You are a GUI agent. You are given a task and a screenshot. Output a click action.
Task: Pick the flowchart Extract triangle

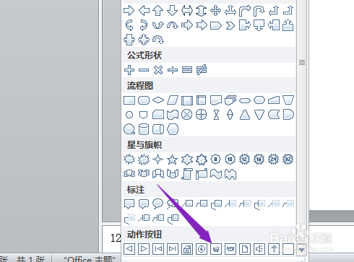point(245,115)
